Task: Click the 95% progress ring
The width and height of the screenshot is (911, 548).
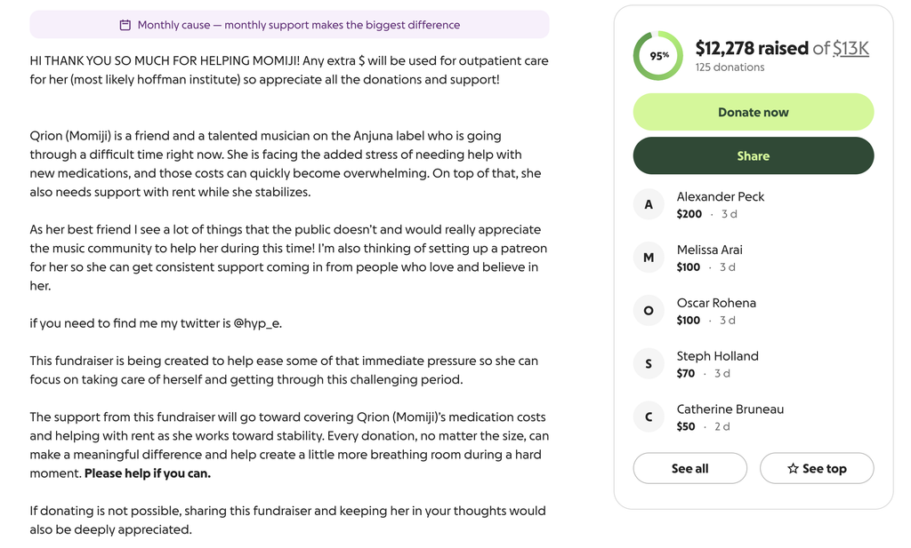Action: click(x=658, y=56)
